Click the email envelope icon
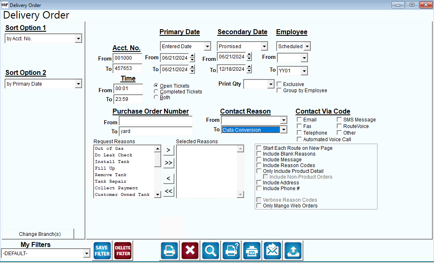 [272, 251]
